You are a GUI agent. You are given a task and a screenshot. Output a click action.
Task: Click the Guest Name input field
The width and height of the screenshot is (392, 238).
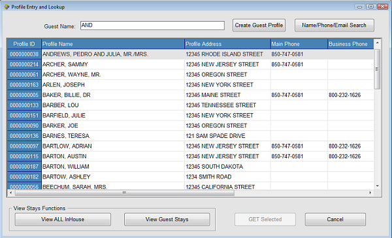(152, 25)
